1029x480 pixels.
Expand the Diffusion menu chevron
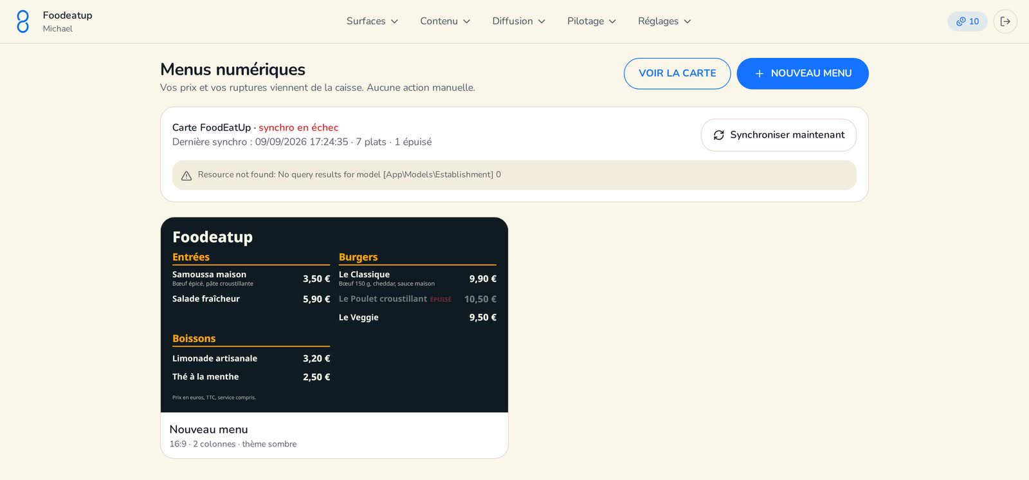tap(542, 21)
